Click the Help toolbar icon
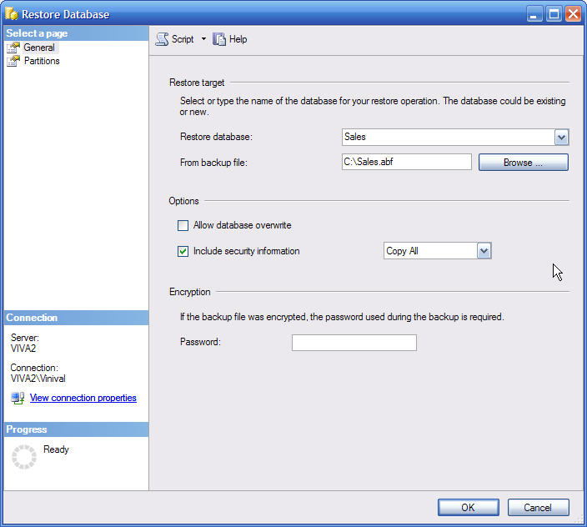587x527 pixels. pyautogui.click(x=219, y=39)
